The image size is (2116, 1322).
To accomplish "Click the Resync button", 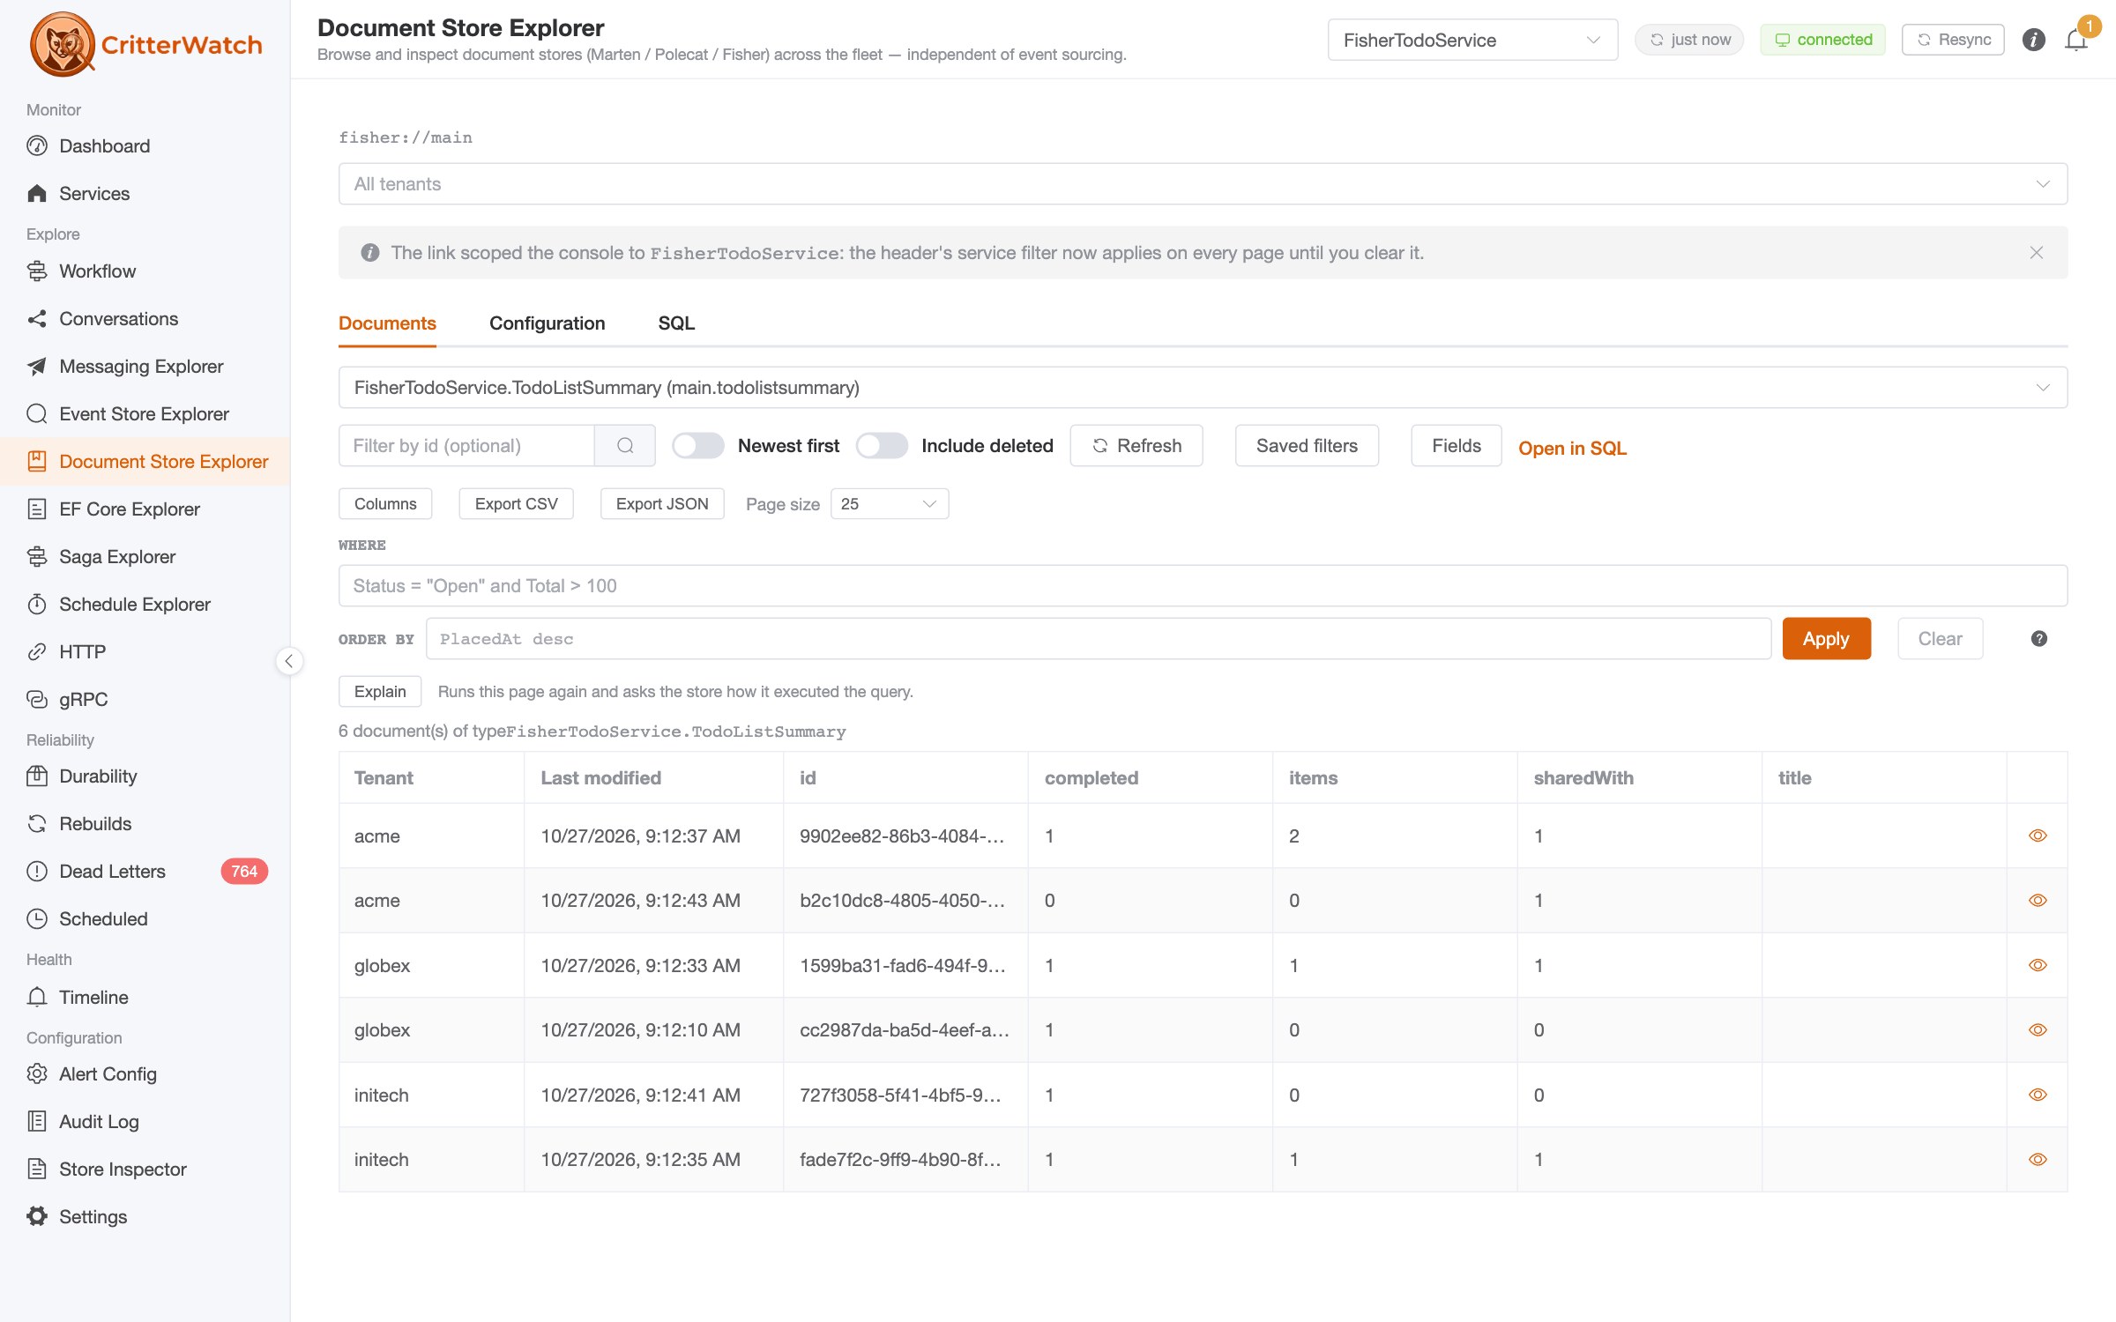I will pyautogui.click(x=1953, y=40).
